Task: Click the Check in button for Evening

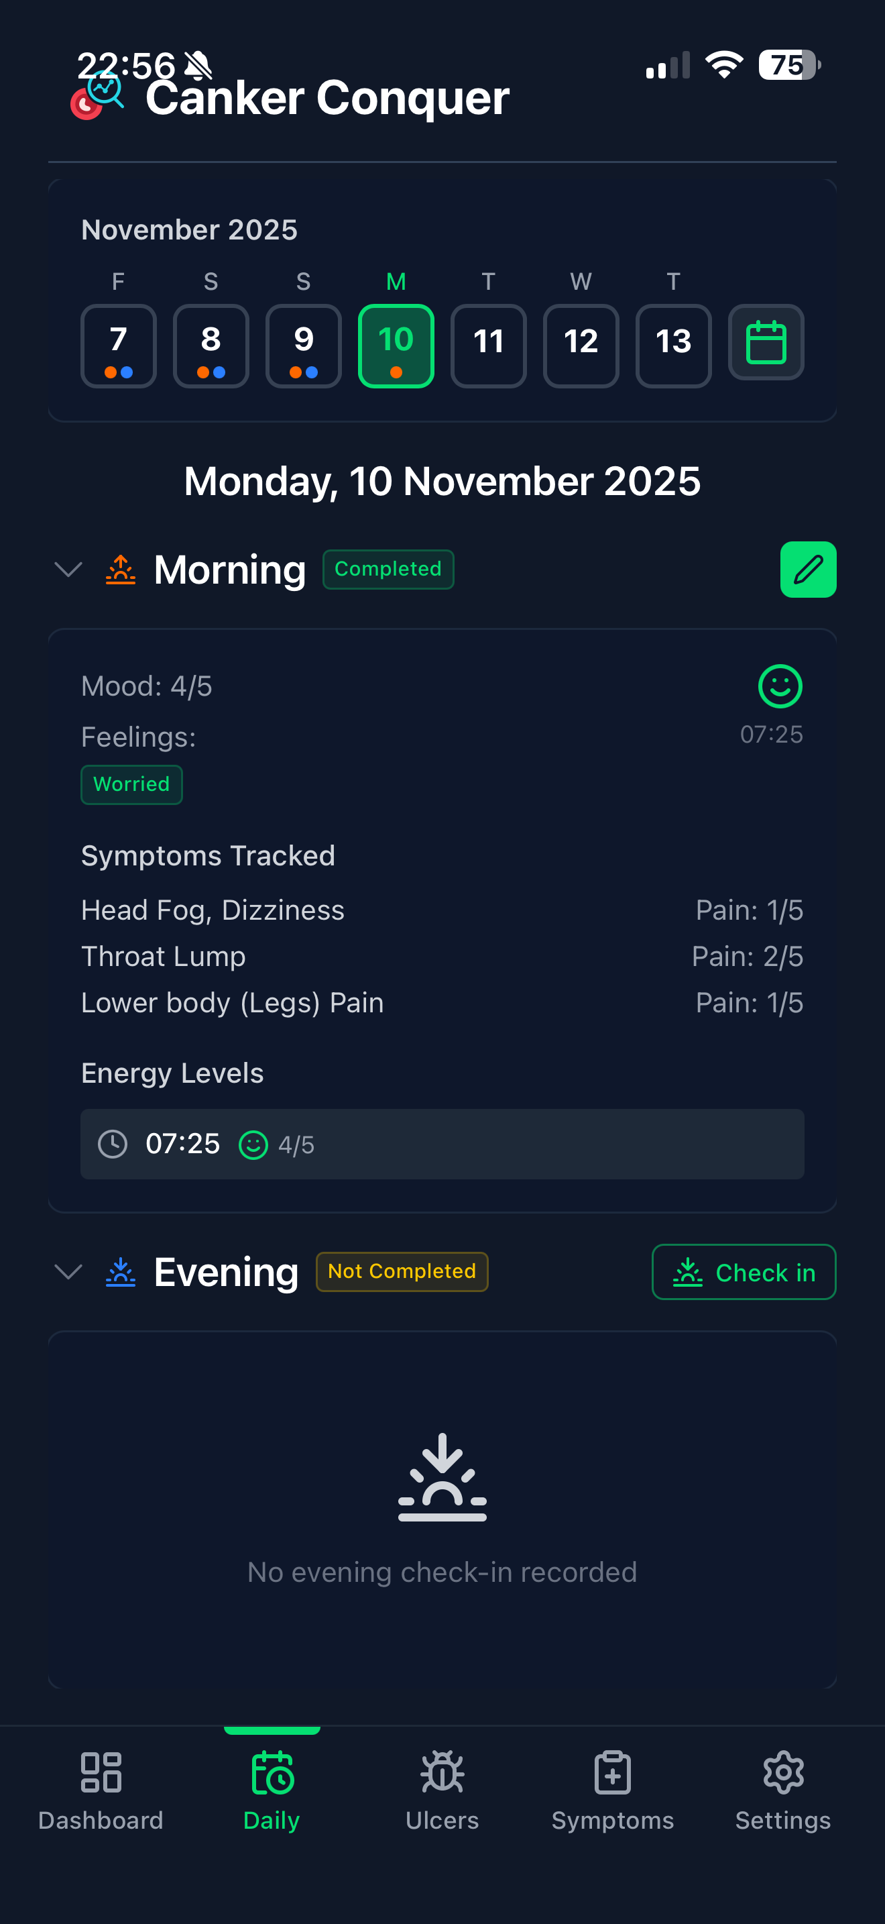Action: [x=744, y=1272]
